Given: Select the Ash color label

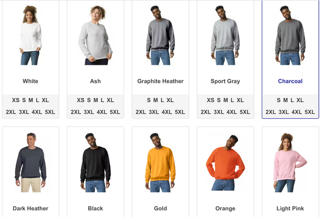Looking at the screenshot, I should (x=95, y=81).
